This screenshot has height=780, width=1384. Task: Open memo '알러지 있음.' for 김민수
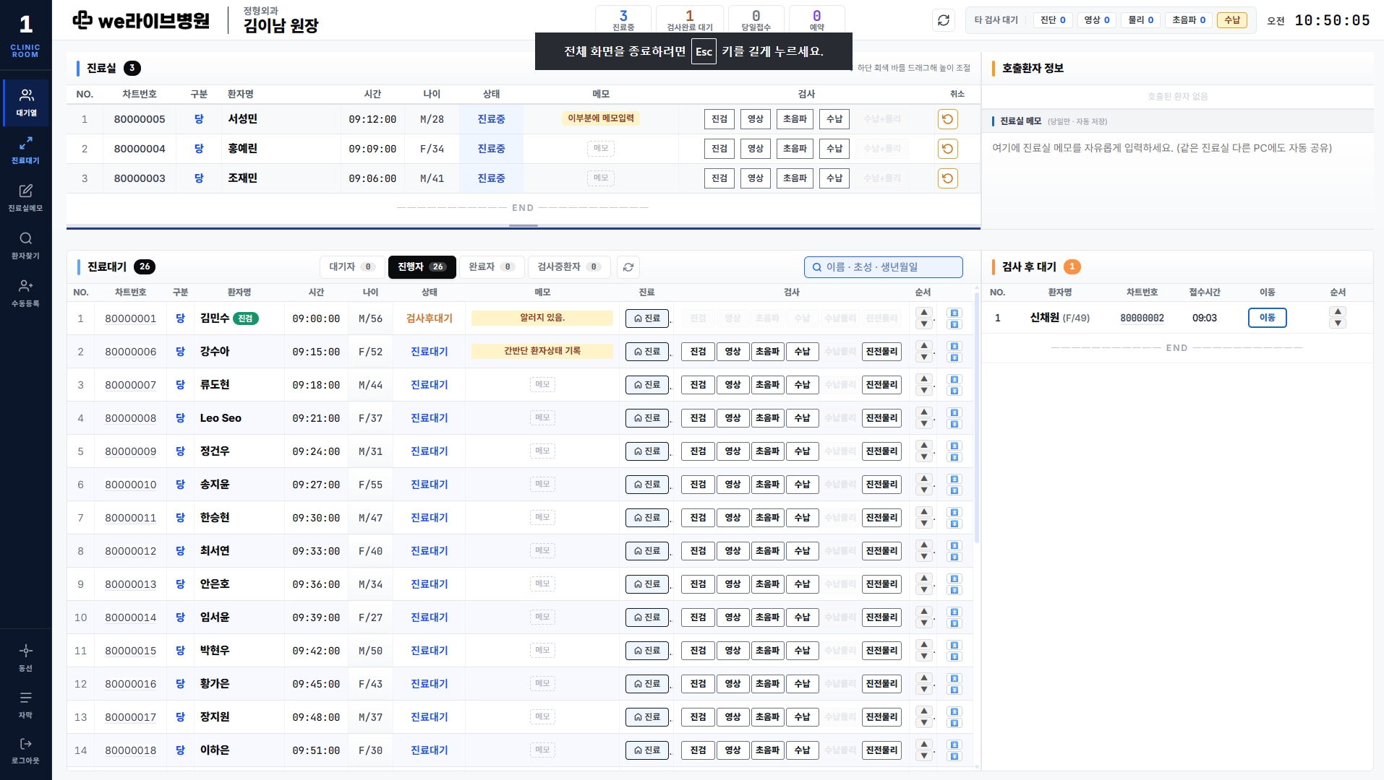point(542,318)
